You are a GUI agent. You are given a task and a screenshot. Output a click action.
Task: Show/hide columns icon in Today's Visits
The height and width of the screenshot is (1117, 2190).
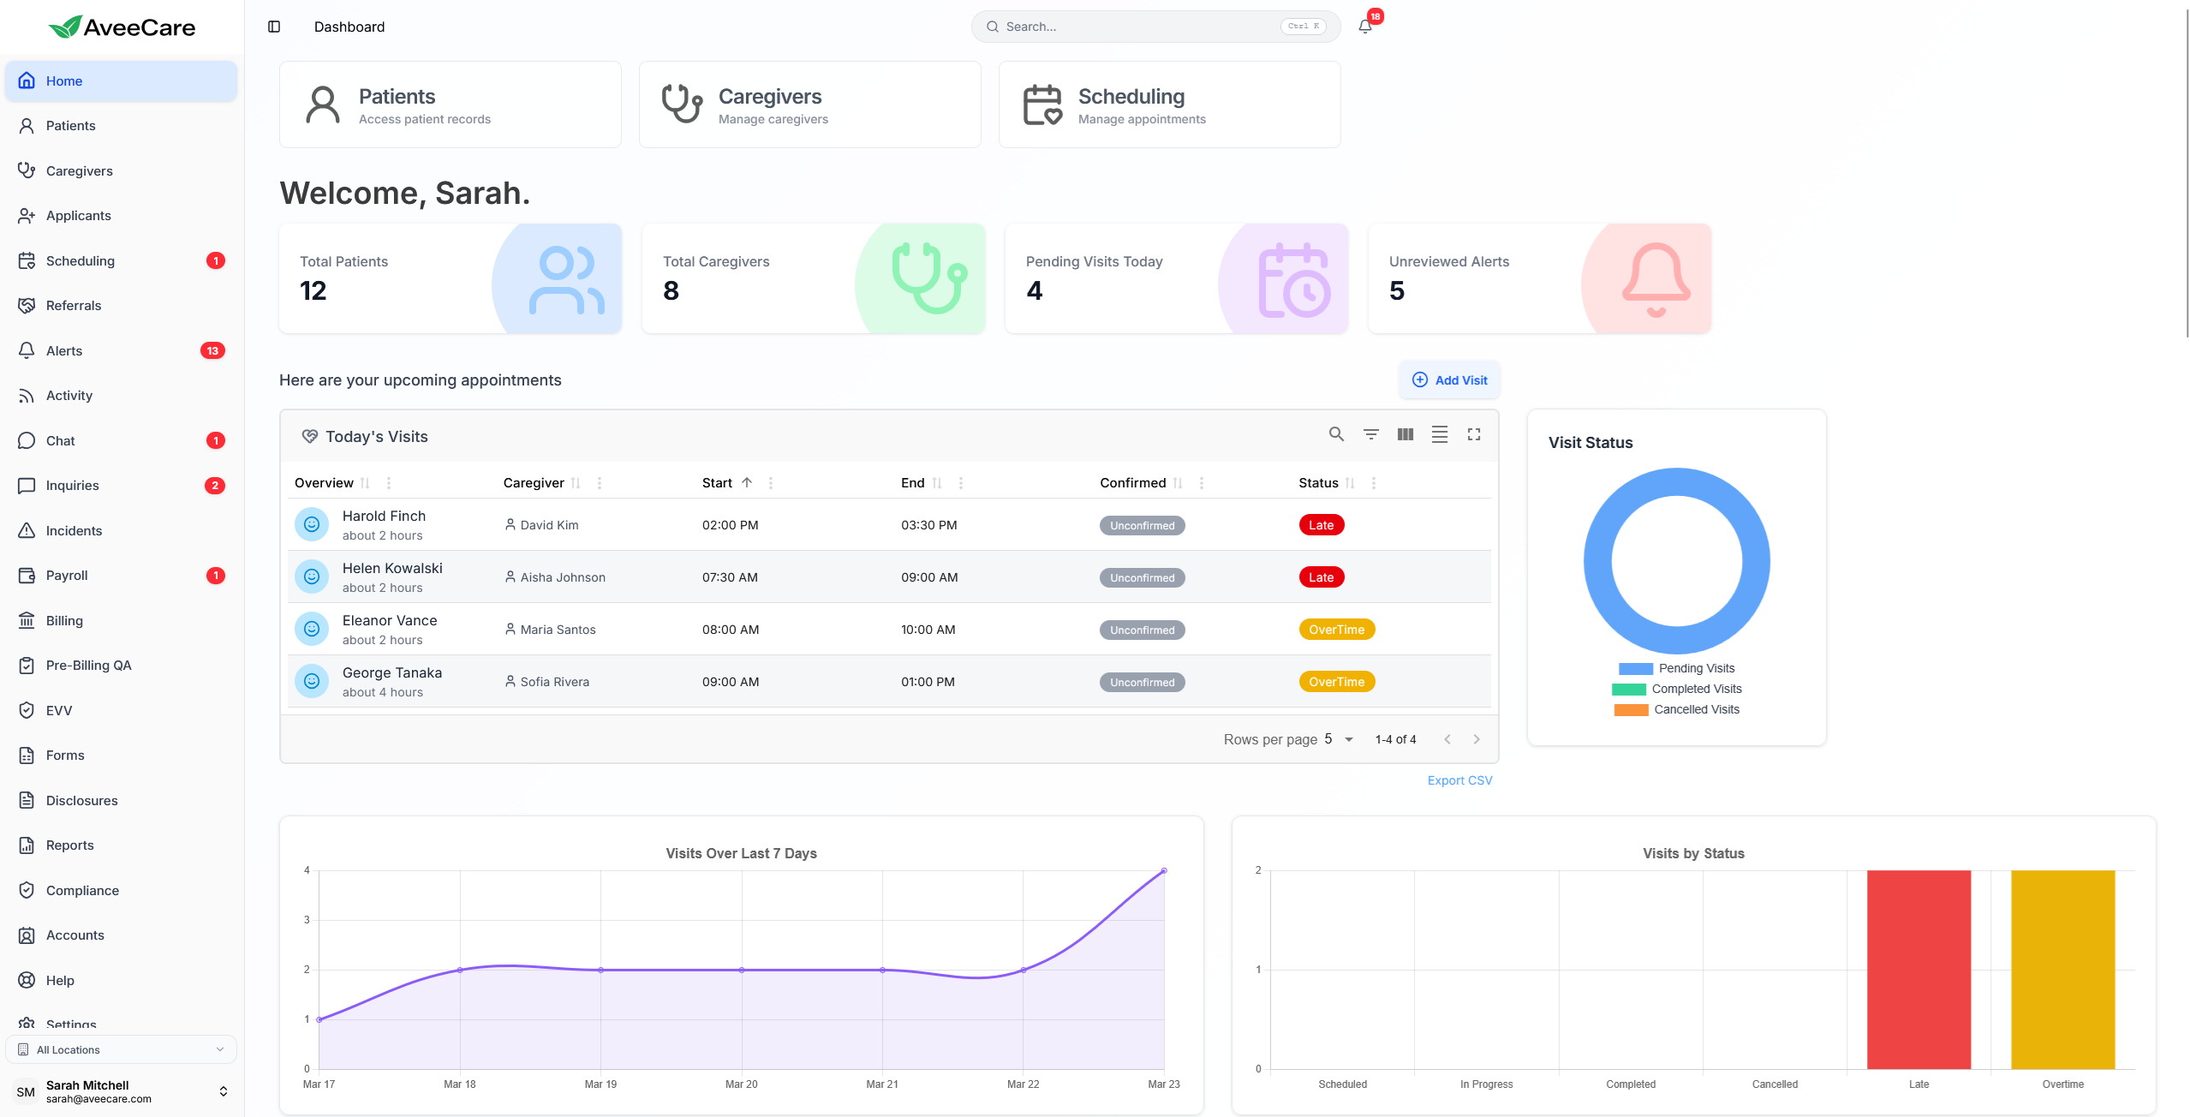click(x=1405, y=434)
